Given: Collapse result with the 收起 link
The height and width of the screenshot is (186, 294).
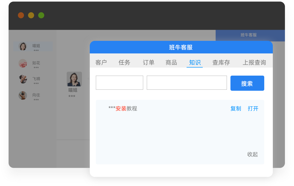Looking at the screenshot, I should point(252,154).
